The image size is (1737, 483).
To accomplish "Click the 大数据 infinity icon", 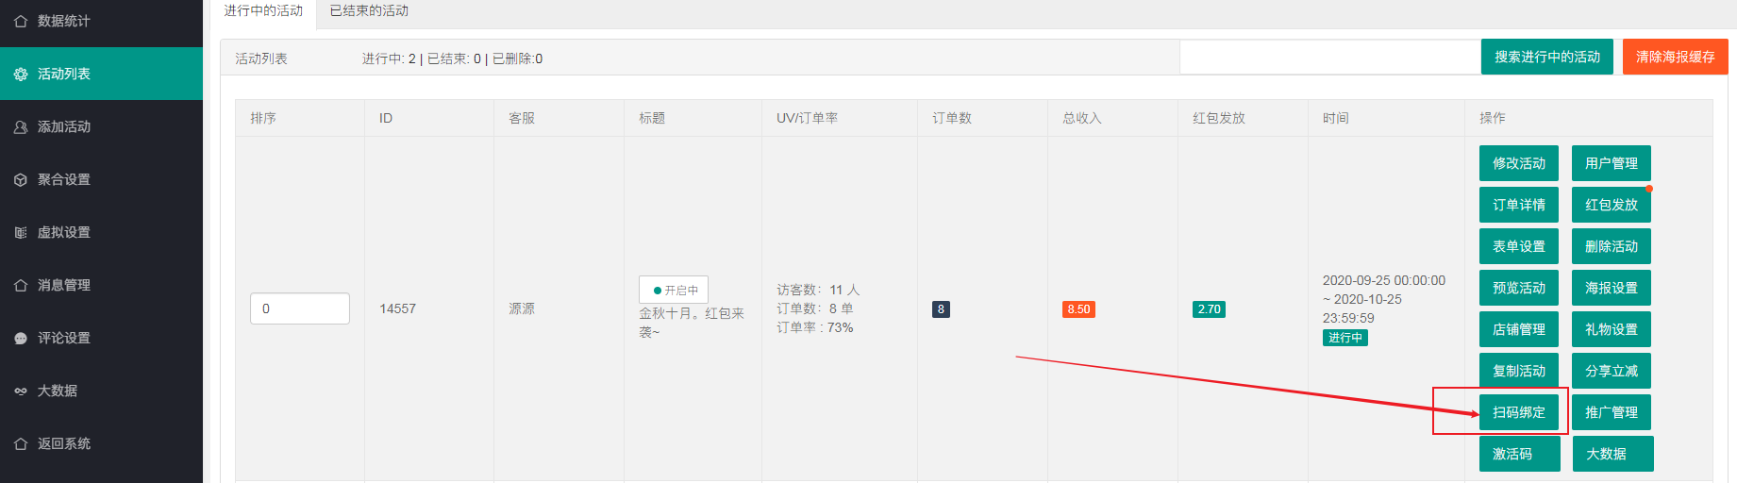I will pos(21,391).
